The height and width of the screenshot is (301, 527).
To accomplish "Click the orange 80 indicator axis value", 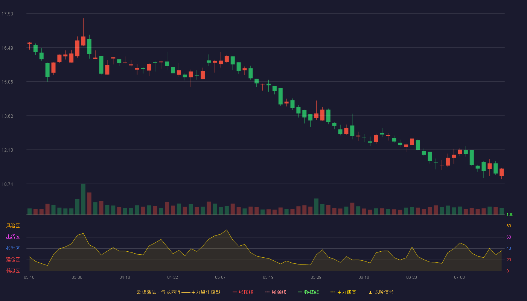I will tap(509, 226).
